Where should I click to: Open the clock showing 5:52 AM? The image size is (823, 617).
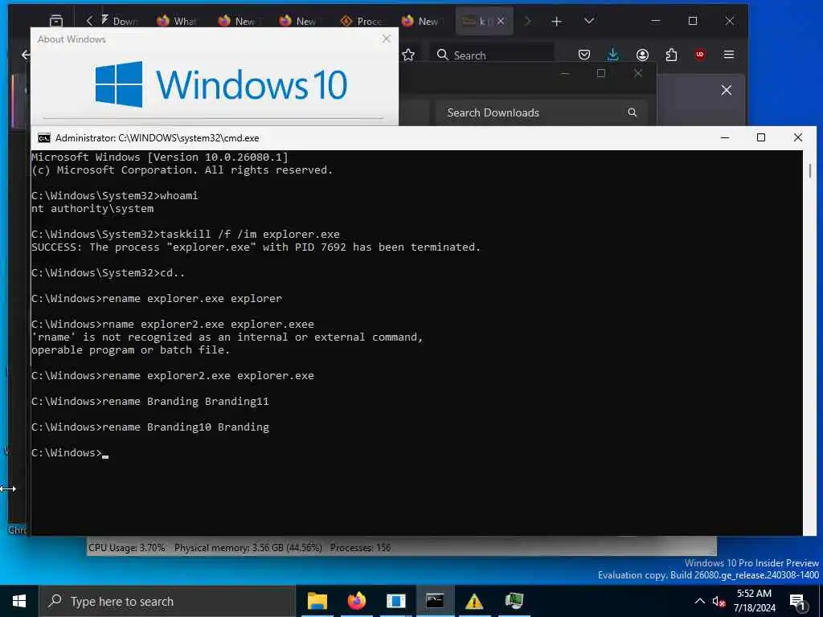click(x=754, y=601)
